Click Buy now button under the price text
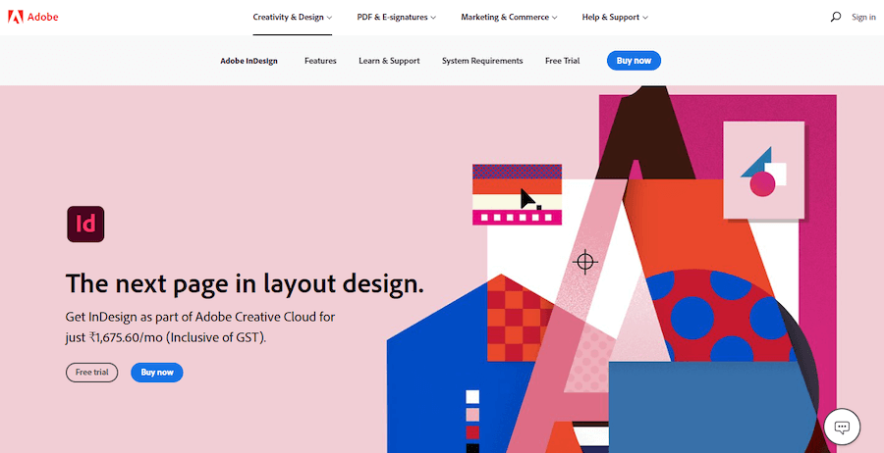This screenshot has width=884, height=453. pos(157,373)
